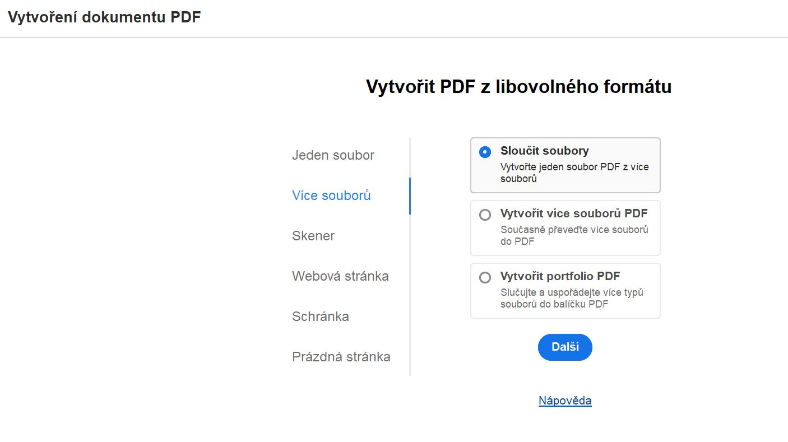The height and width of the screenshot is (442, 788).
Task: Select Schránka from the source list
Action: point(320,317)
